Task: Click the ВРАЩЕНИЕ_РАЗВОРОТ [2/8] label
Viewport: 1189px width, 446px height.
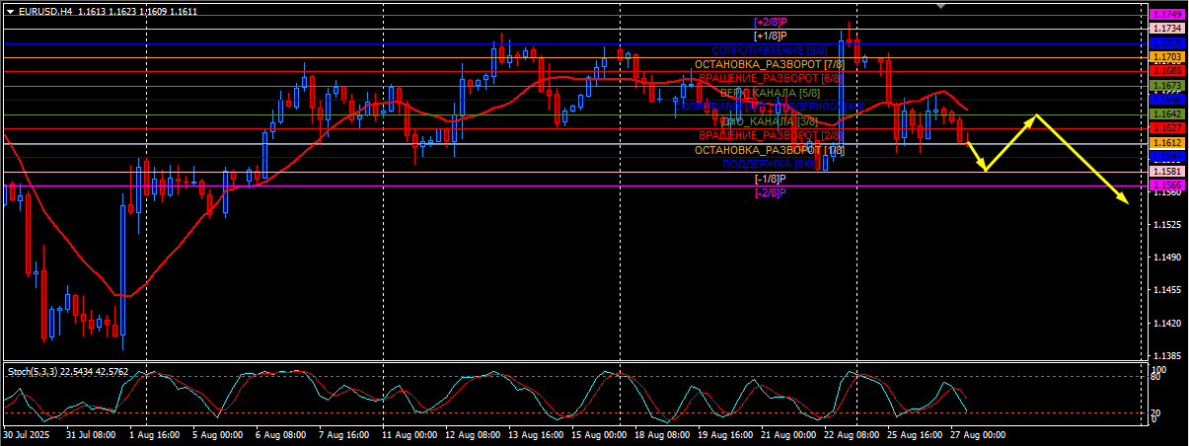Action: pos(771,135)
